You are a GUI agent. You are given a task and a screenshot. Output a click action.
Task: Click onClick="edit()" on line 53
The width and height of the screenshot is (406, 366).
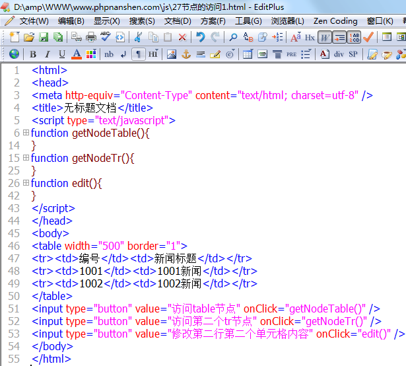[x=353, y=334]
